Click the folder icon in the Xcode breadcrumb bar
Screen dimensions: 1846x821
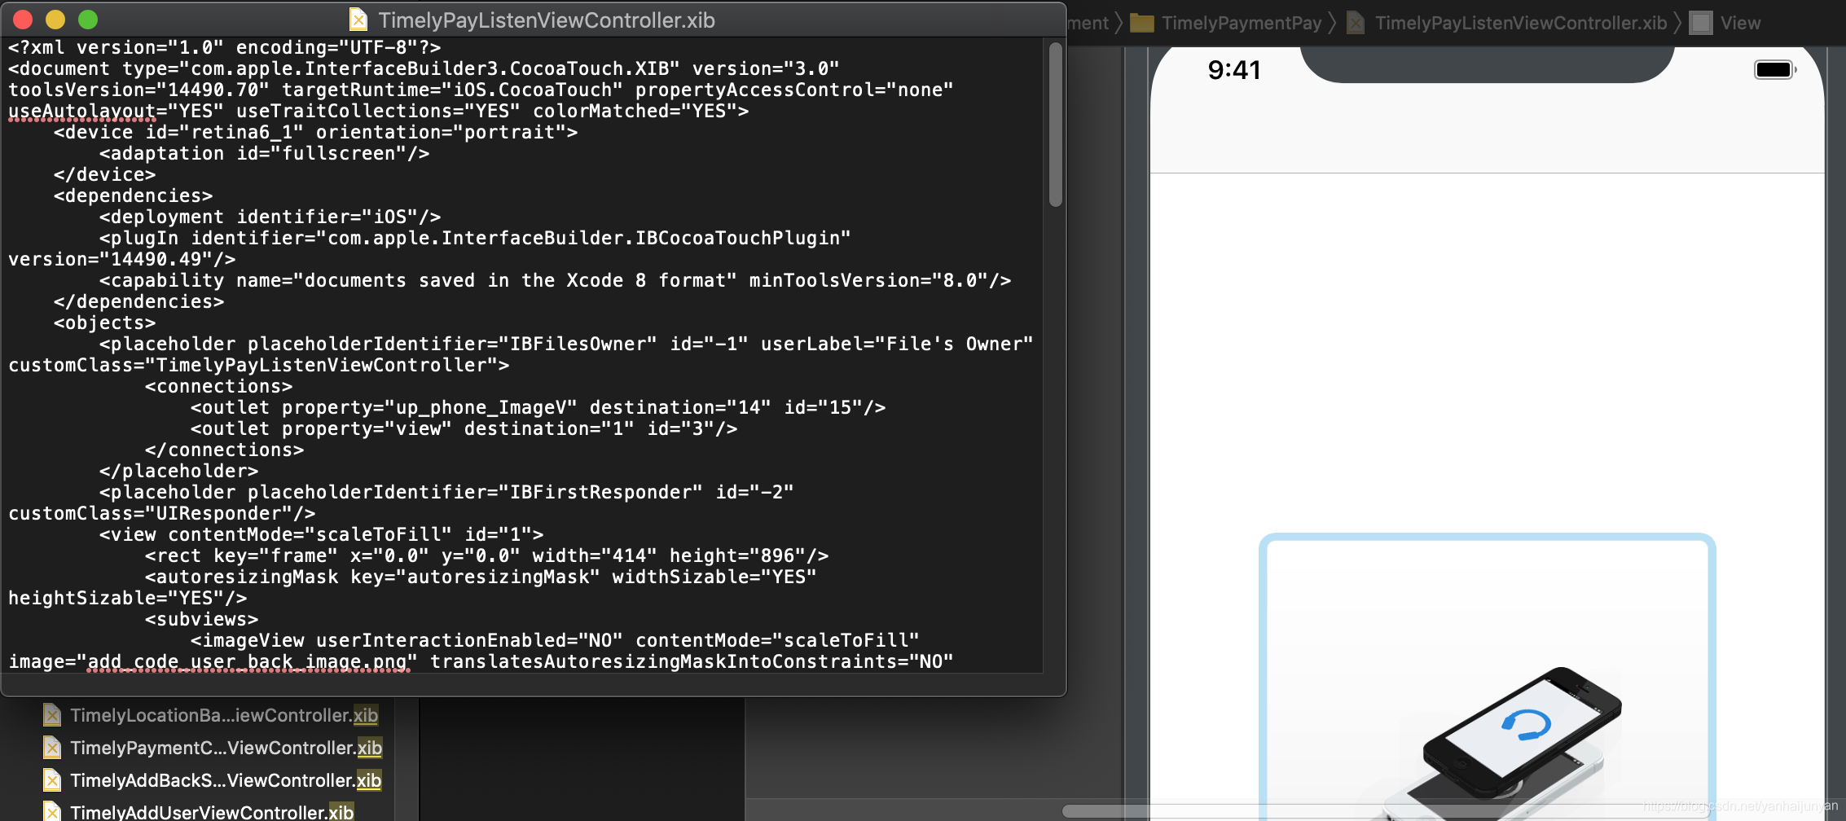tap(1142, 23)
